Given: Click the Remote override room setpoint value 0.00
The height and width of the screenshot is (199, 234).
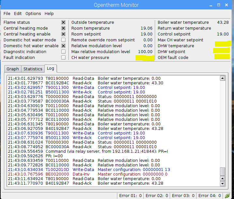Looking at the screenshot, I should tap(148, 40).
